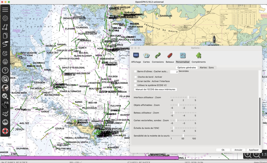This screenshot has height=163, width=267.
Task: Click the PETIT MONSTRE vessel label
Action: (x=29, y=53)
